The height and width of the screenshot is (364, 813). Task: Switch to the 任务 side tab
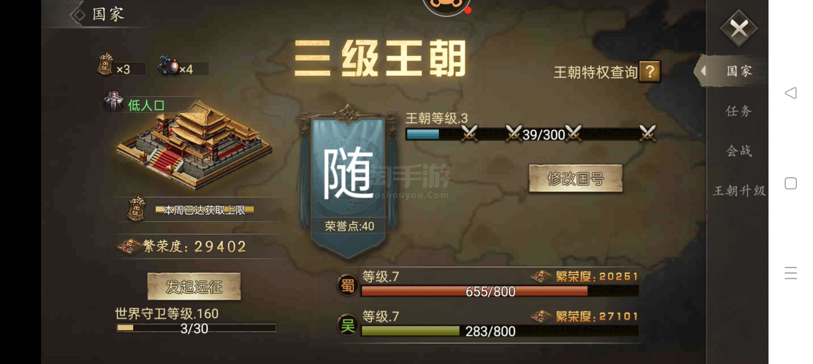click(x=738, y=111)
